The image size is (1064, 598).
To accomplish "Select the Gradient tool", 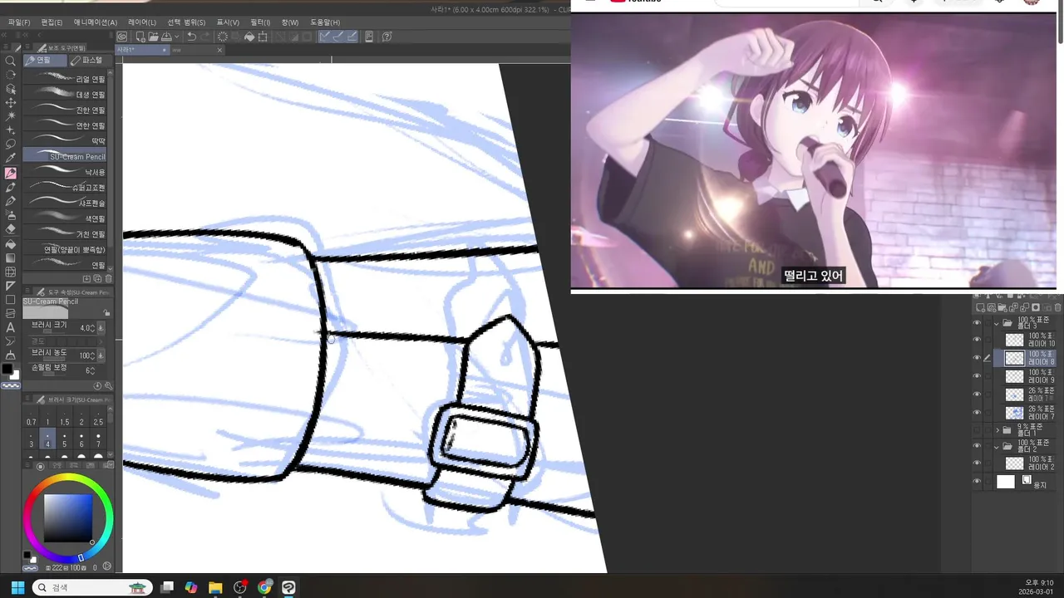I will tap(11, 257).
